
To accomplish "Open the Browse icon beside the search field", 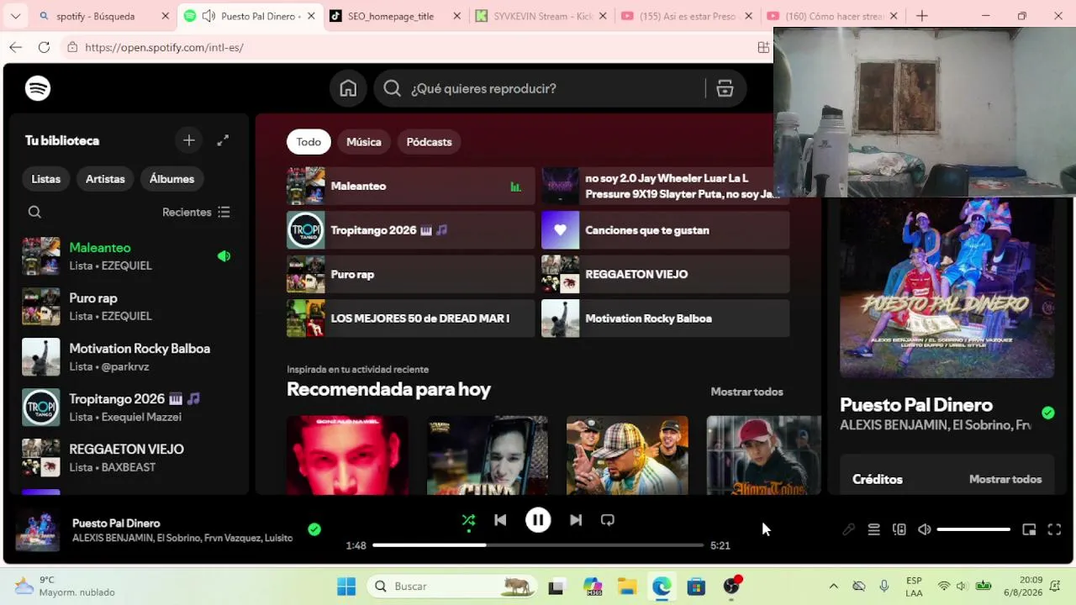I will coord(725,88).
